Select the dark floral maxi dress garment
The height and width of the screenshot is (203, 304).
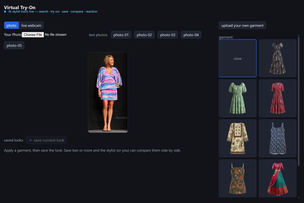point(278,58)
